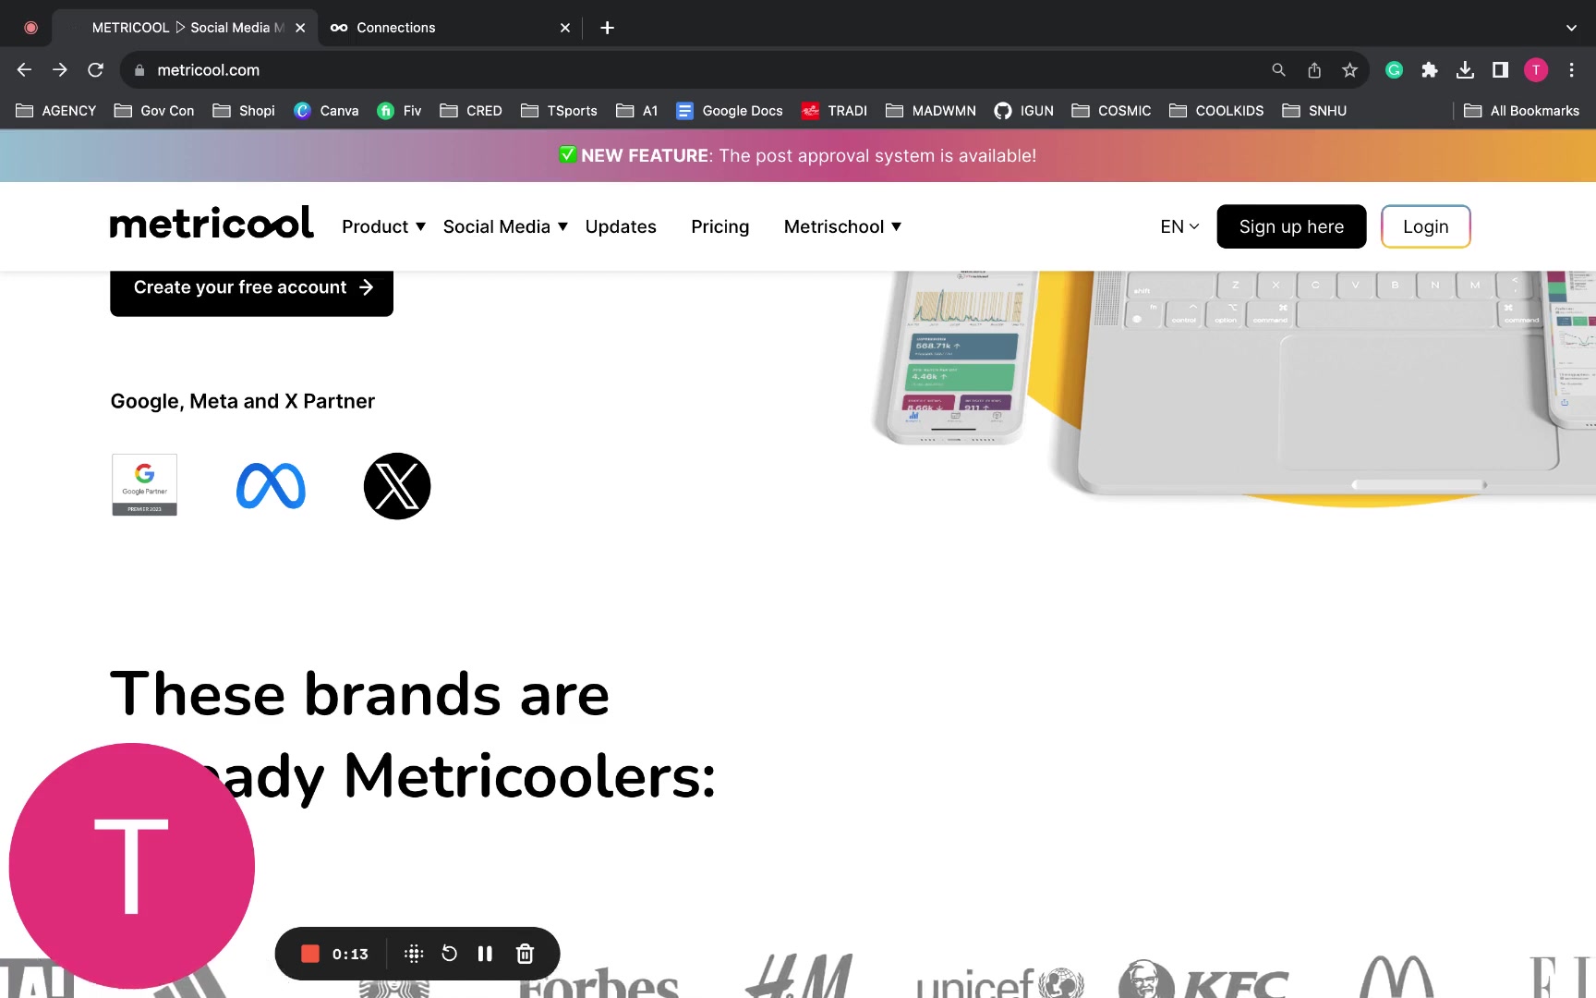The height and width of the screenshot is (998, 1596).
Task: Open MADWMN bookmark folder
Action: pyautogui.click(x=931, y=110)
